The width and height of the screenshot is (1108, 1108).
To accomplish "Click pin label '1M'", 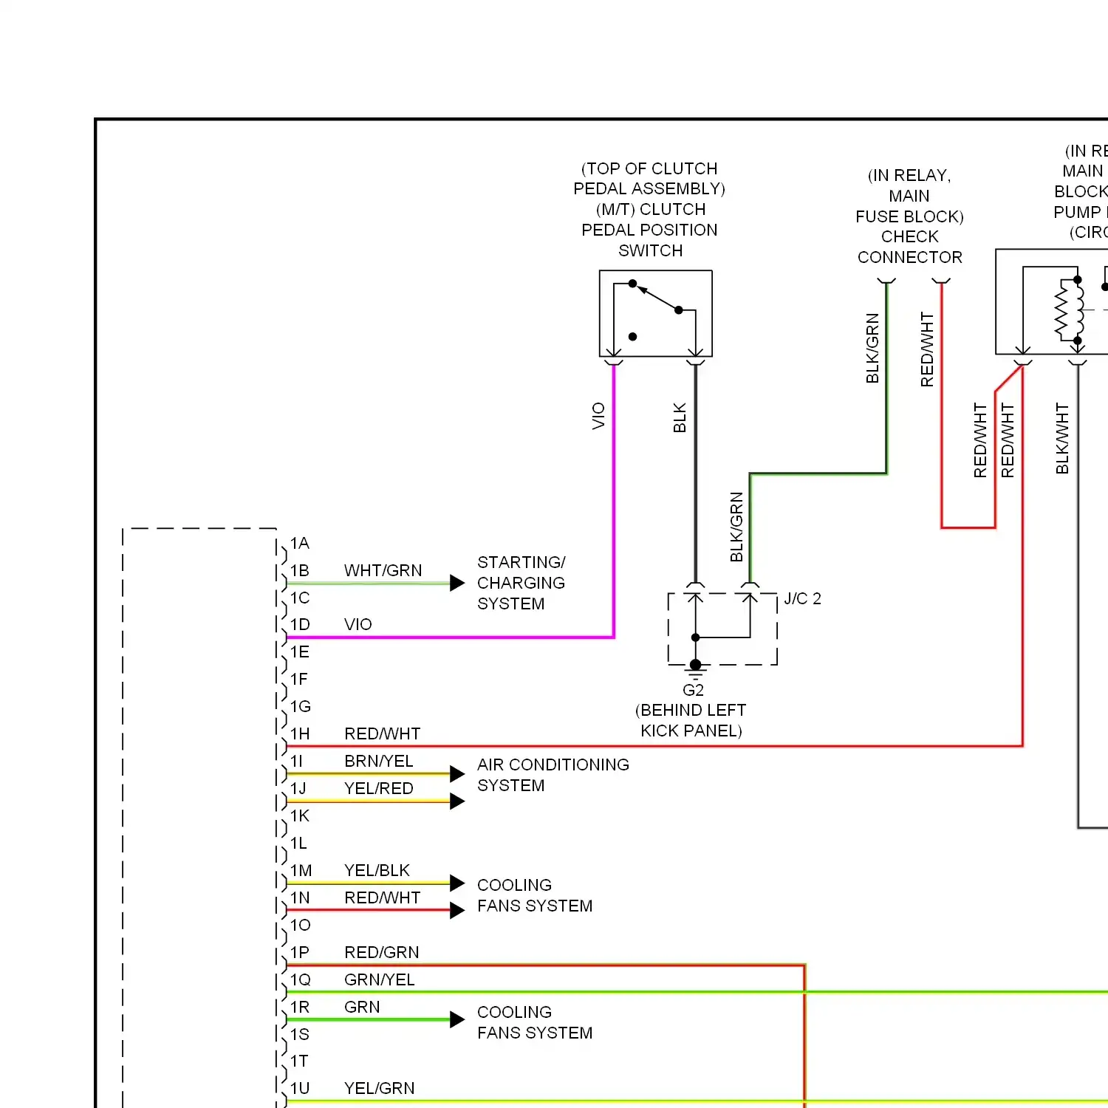I will click(301, 870).
